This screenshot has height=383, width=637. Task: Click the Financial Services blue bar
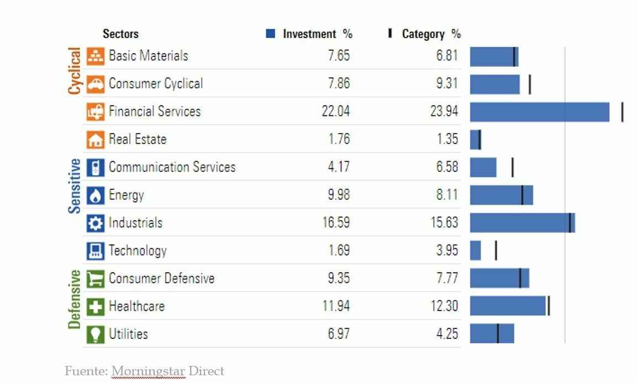(x=539, y=112)
